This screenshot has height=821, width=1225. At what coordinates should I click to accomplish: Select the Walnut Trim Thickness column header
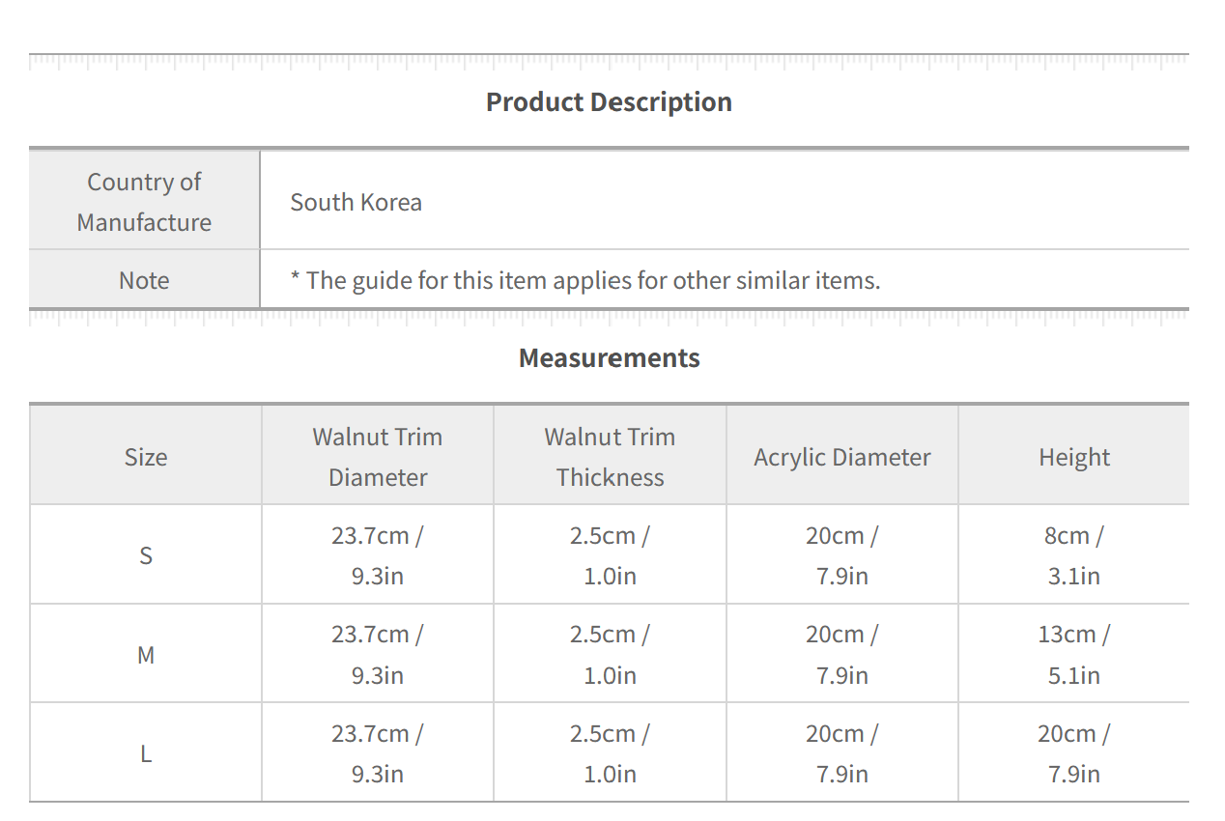tap(610, 457)
